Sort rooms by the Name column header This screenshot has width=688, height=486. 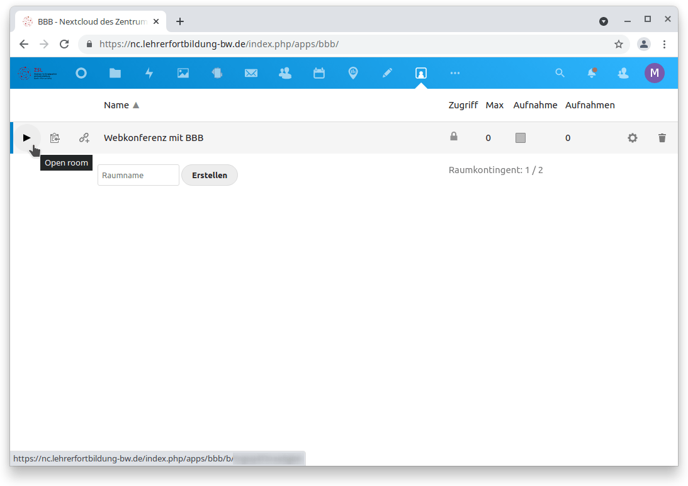pos(116,105)
